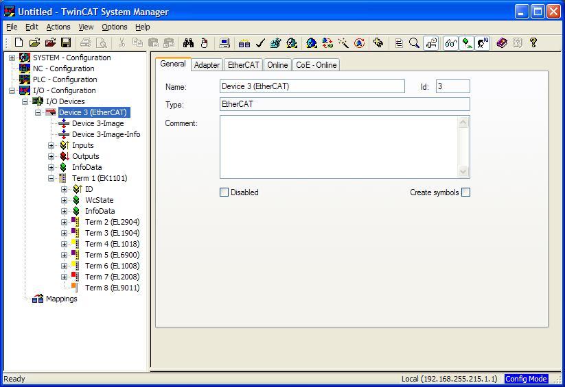Expand Term 4 (EL1018) node
The height and width of the screenshot is (387, 565).
click(64, 245)
